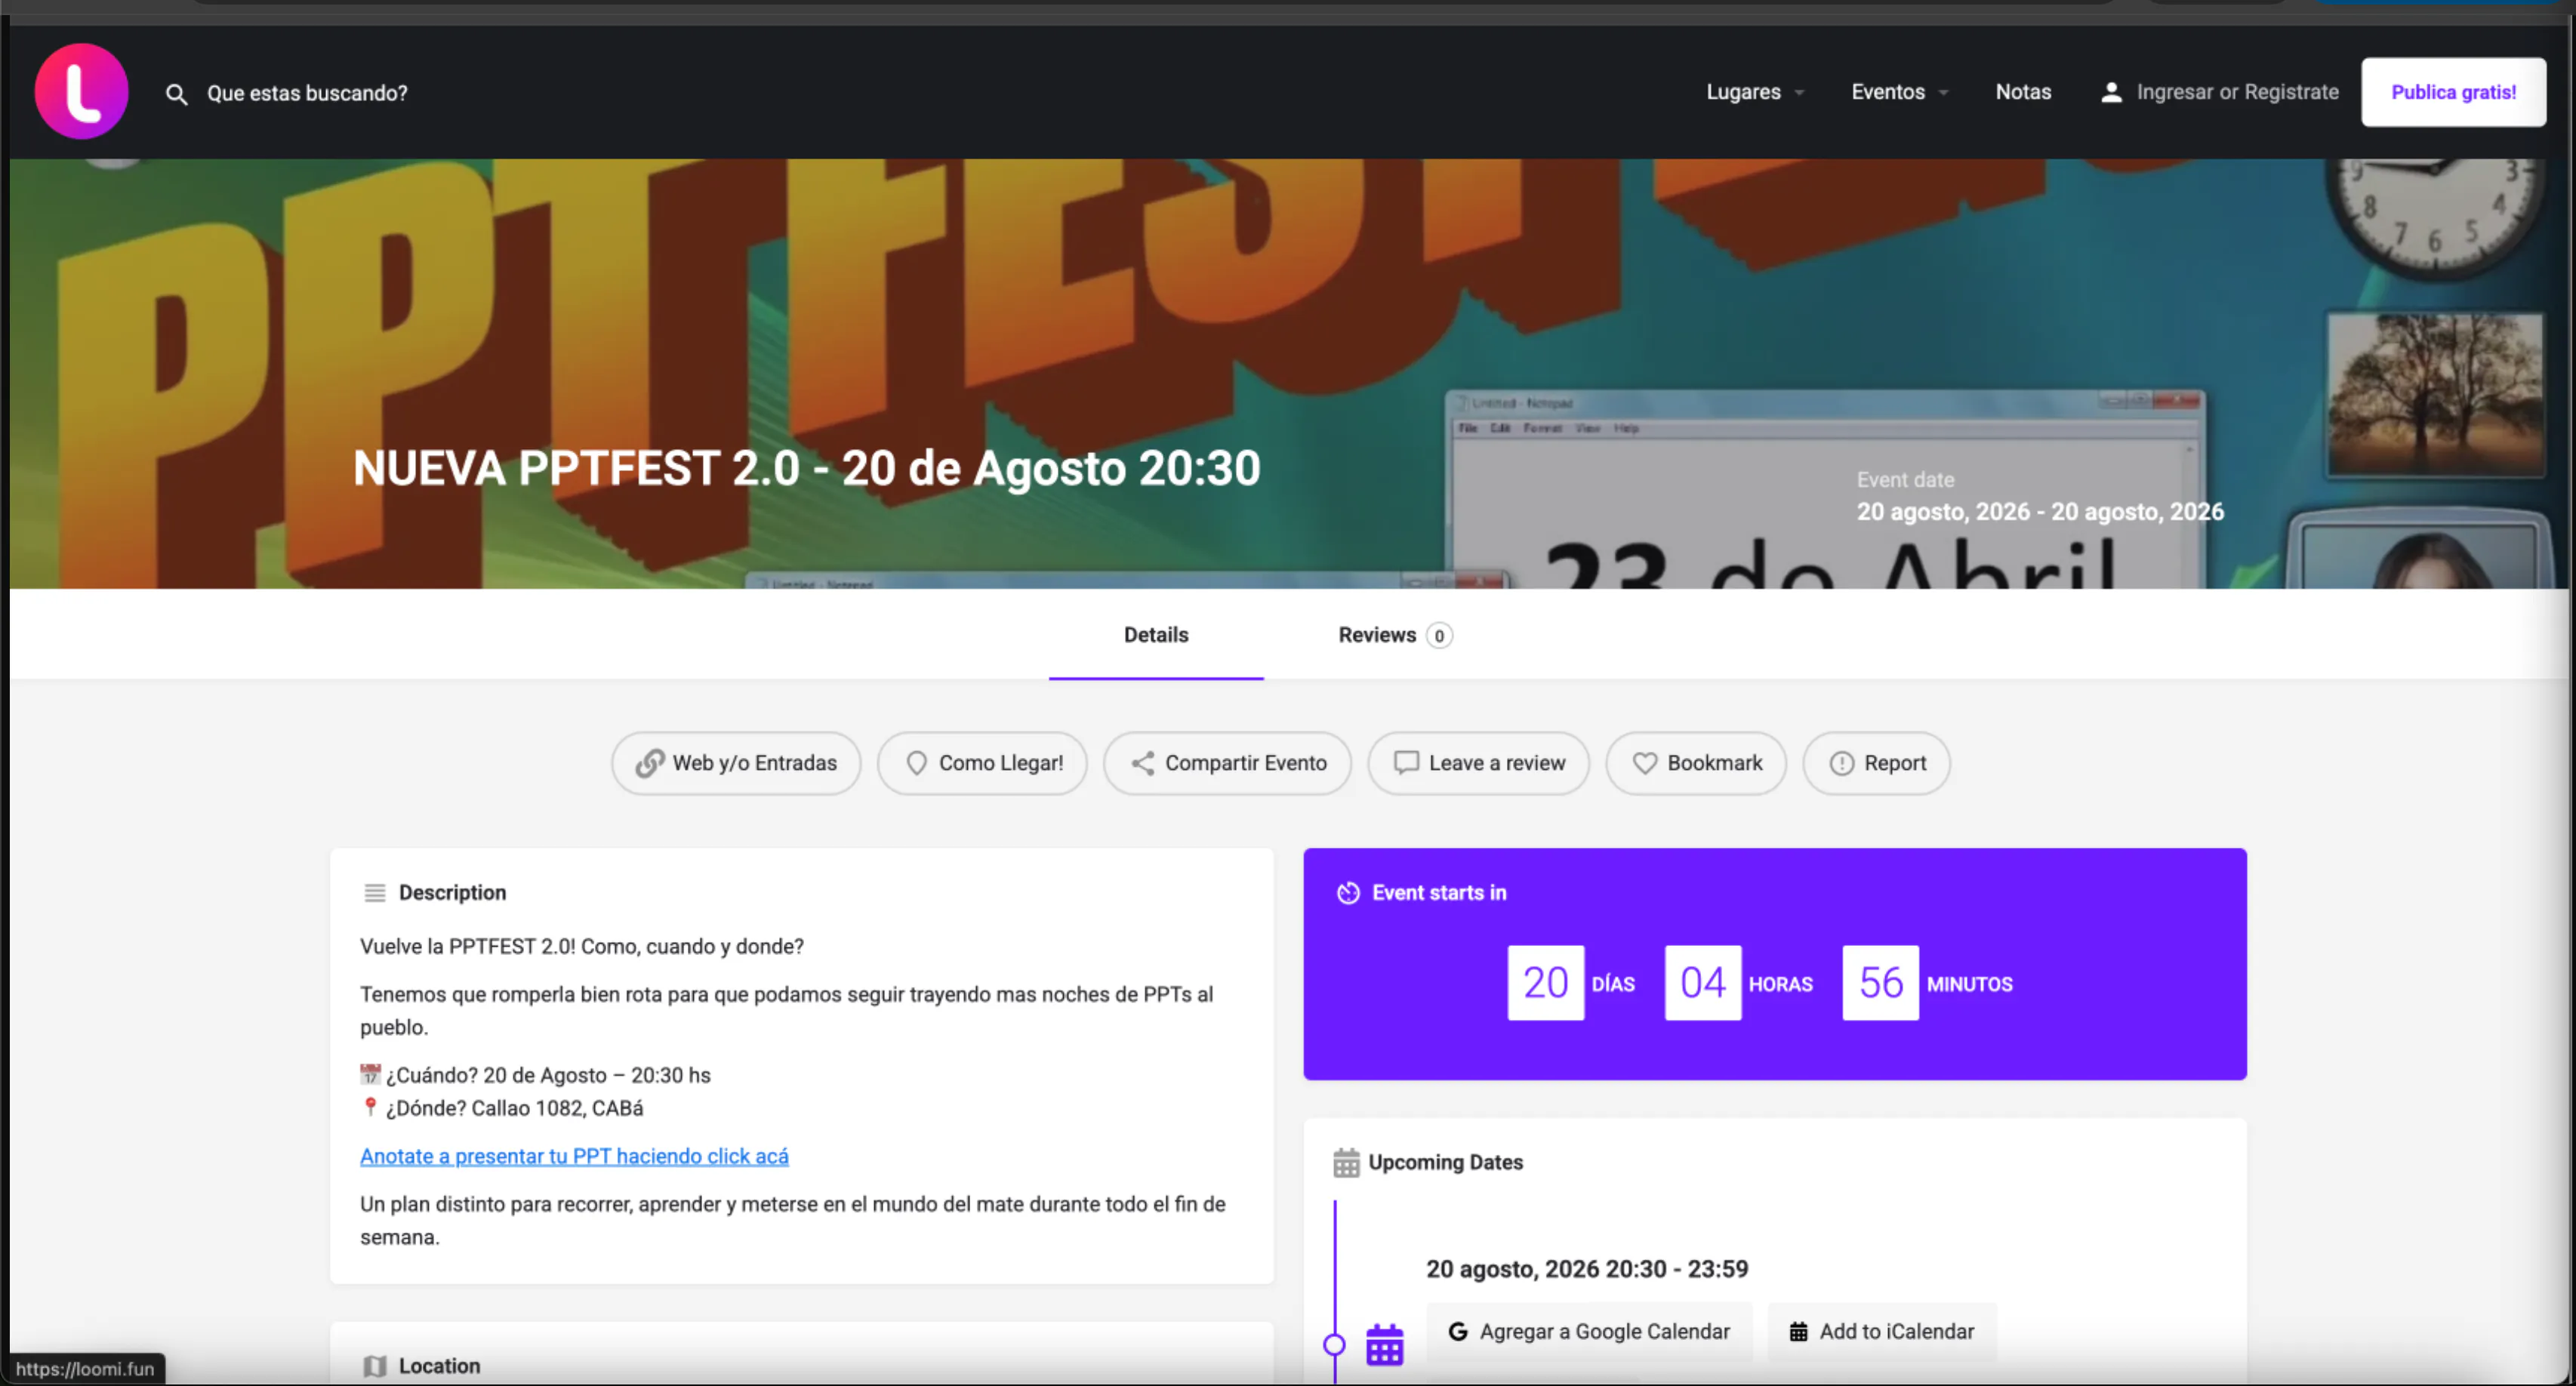Expand the Eventos dropdown menu
The image size is (2576, 1386).
point(1900,92)
